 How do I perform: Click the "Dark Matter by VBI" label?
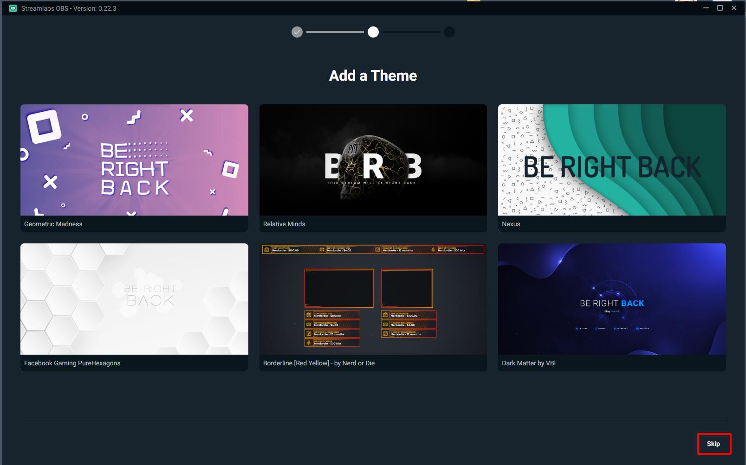pyautogui.click(x=529, y=363)
